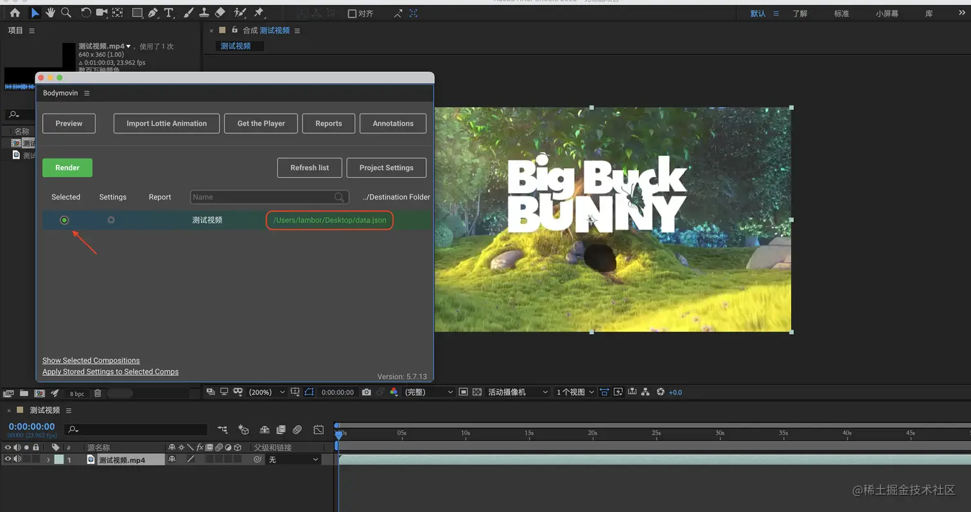Click Import Lottie Animation button
The width and height of the screenshot is (971, 512).
[166, 123]
